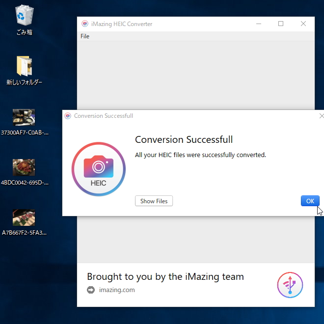Image resolution: width=324 pixels, height=324 pixels.
Task: Click the Conversion Successfull dialog title icon
Action: pyautogui.click(x=68, y=116)
